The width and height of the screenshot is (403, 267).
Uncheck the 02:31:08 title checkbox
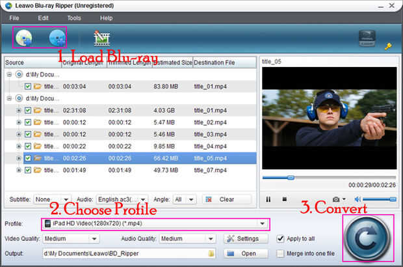click(28, 111)
